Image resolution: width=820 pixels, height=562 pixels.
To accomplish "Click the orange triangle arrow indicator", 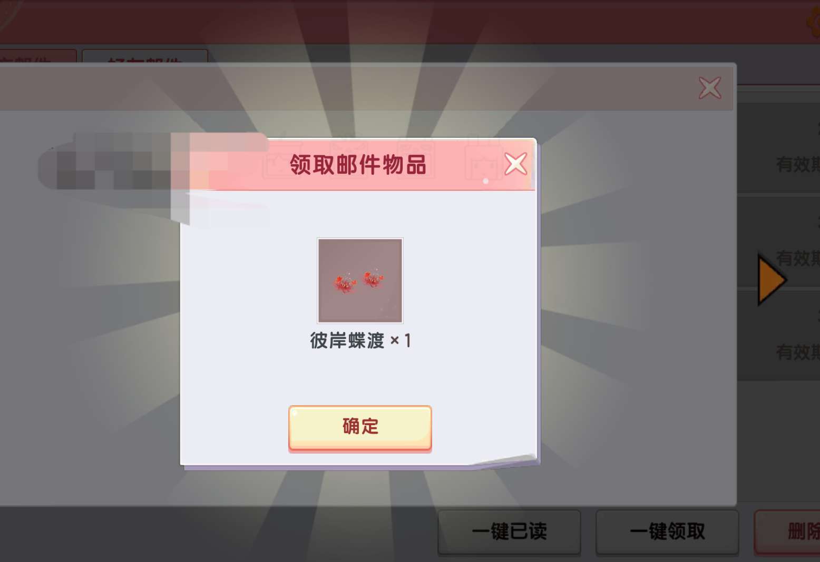I will [x=771, y=280].
